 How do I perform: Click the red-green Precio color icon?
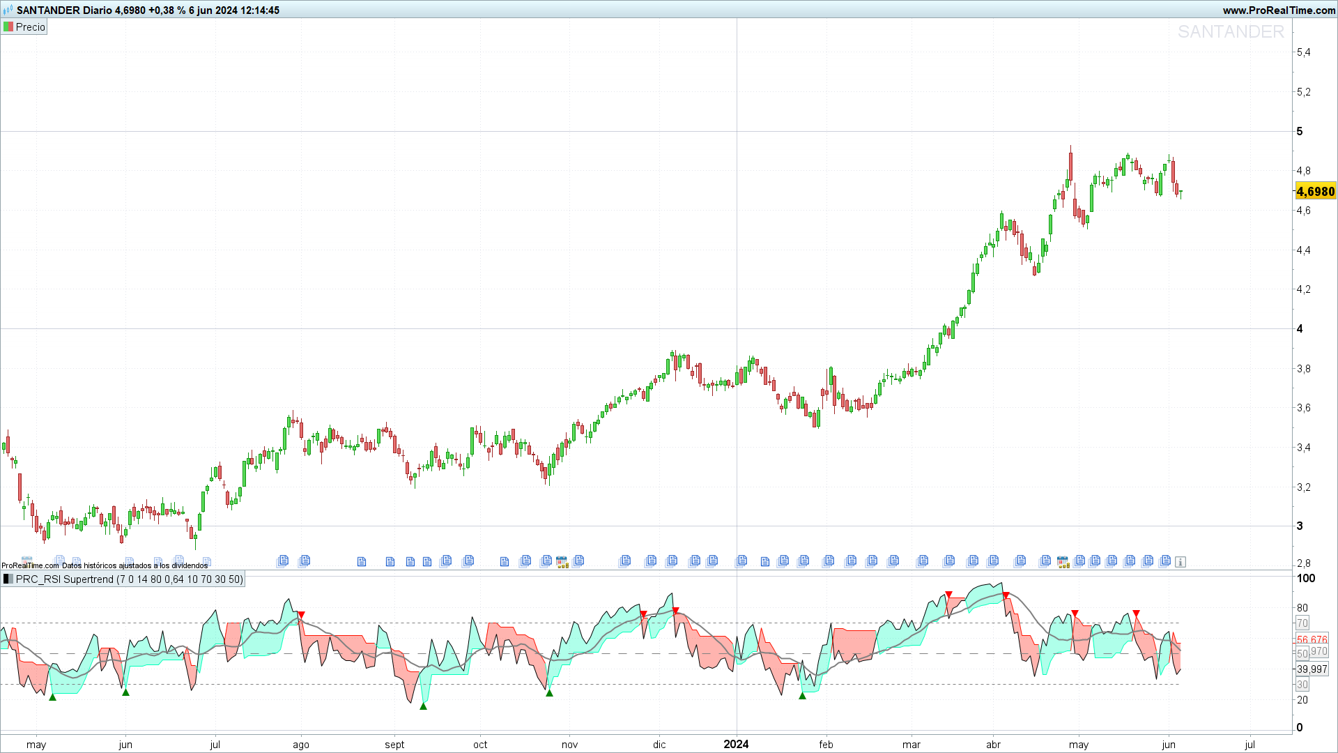(x=8, y=27)
